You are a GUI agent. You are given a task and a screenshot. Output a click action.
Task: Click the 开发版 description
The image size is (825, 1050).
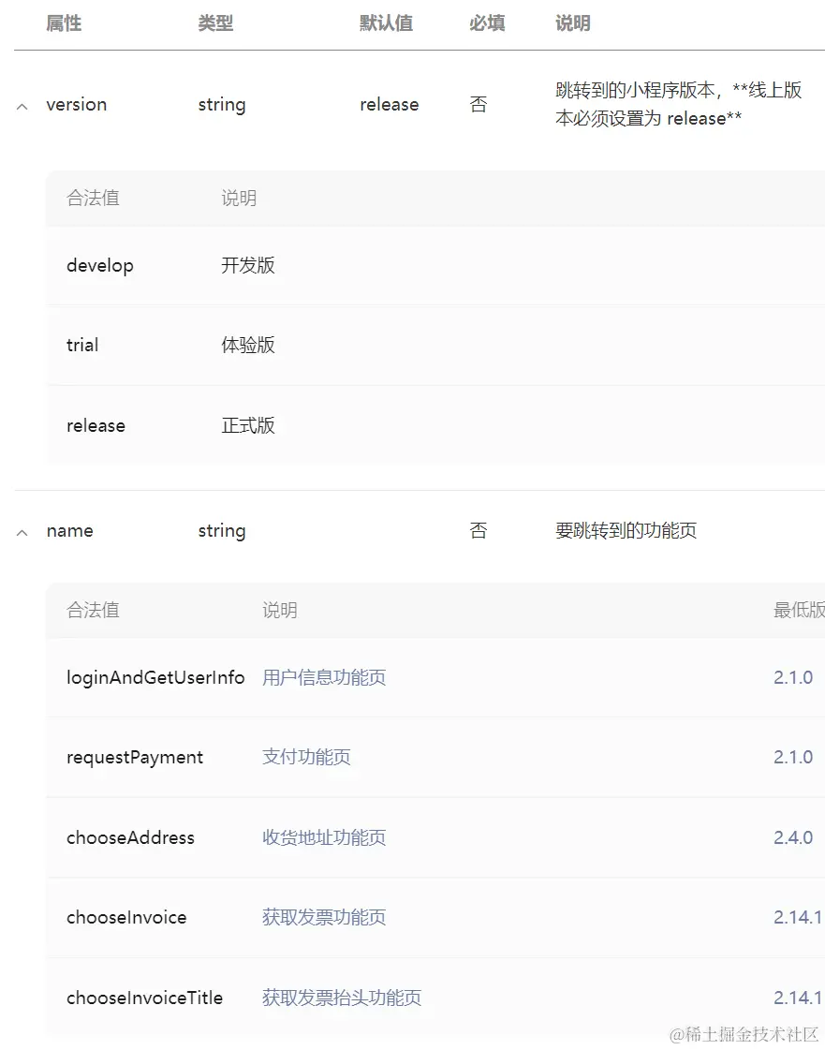(x=248, y=265)
